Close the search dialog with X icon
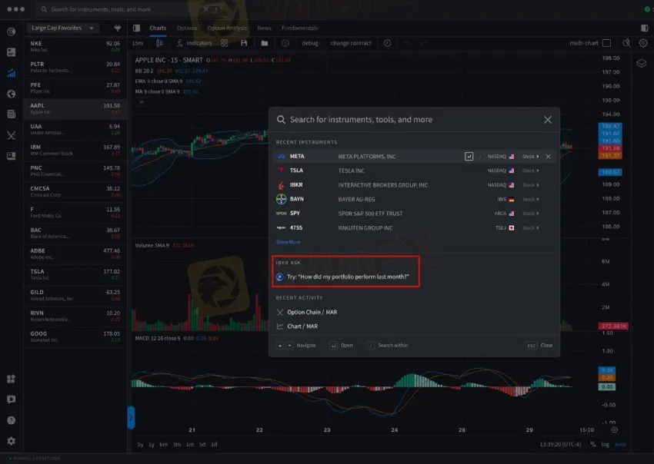The width and height of the screenshot is (654, 464). click(x=548, y=120)
